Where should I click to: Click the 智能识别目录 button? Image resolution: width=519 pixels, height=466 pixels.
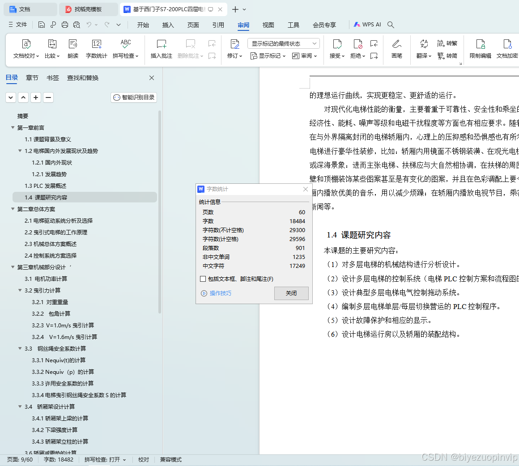pyautogui.click(x=134, y=97)
